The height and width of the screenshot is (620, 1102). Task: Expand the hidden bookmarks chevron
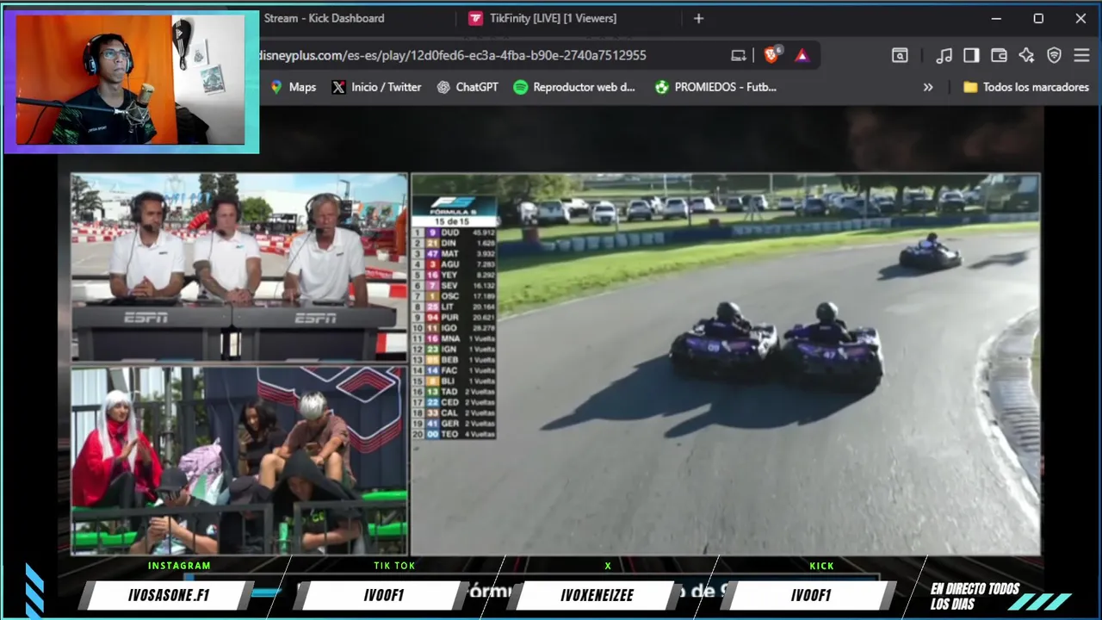928,87
